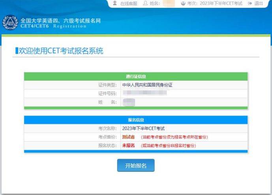Click the 报名信息 blue section header

click(x=136, y=120)
